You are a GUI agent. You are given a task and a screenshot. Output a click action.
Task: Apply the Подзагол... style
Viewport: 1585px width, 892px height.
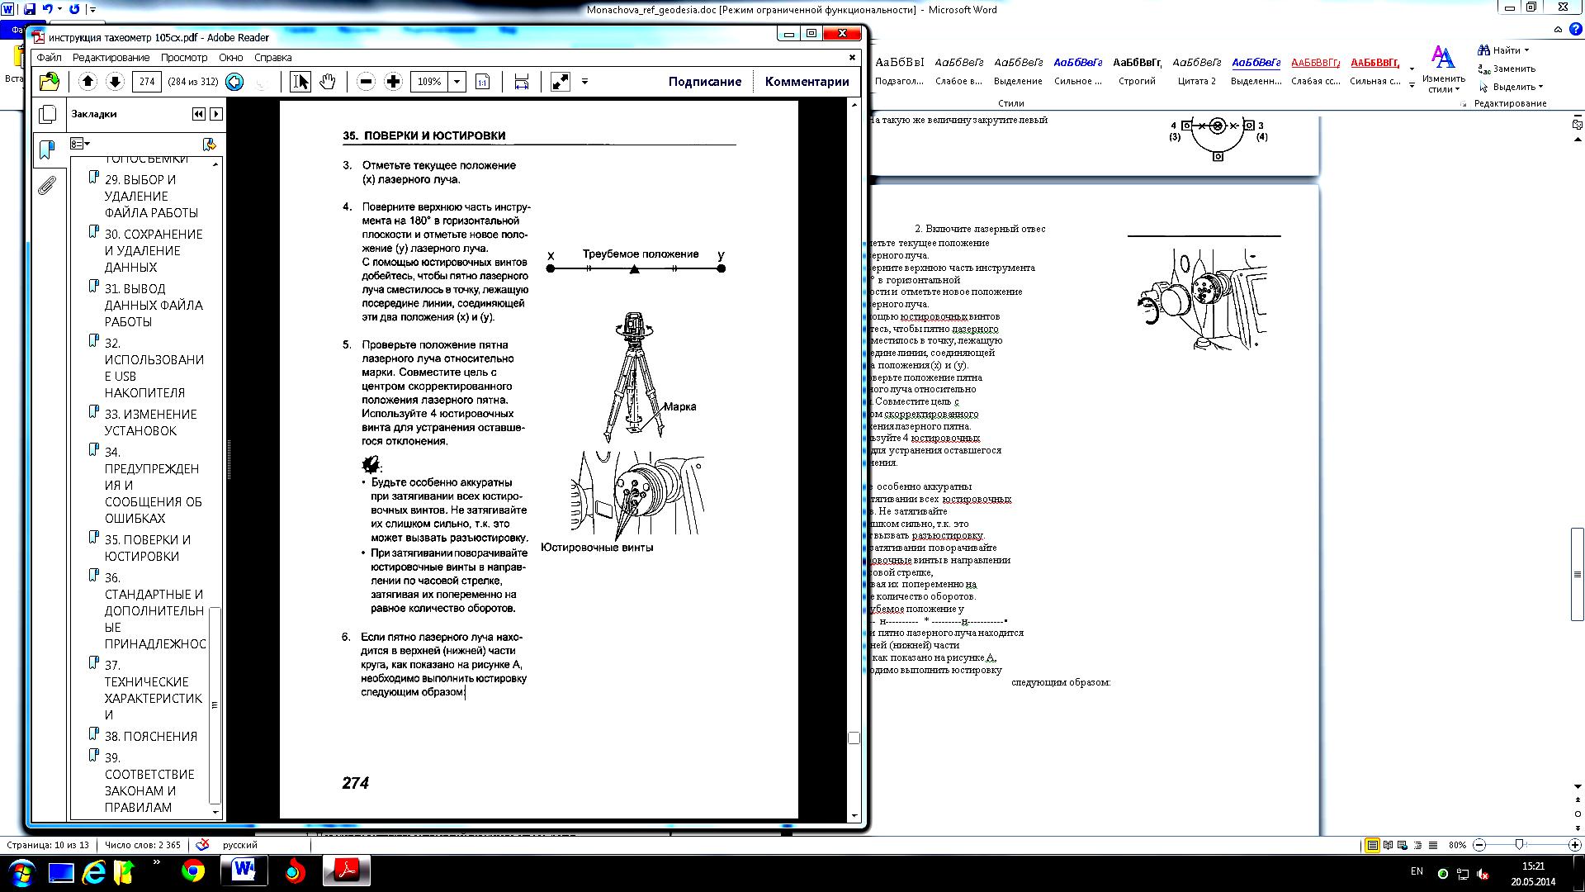899,70
